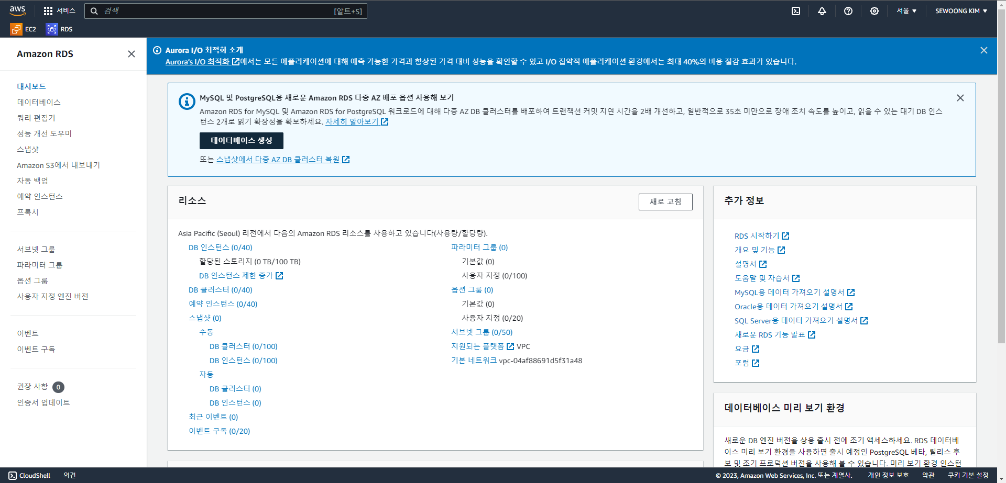Select 자동 백업 in the sidebar
The height and width of the screenshot is (483, 1006).
coord(32,181)
